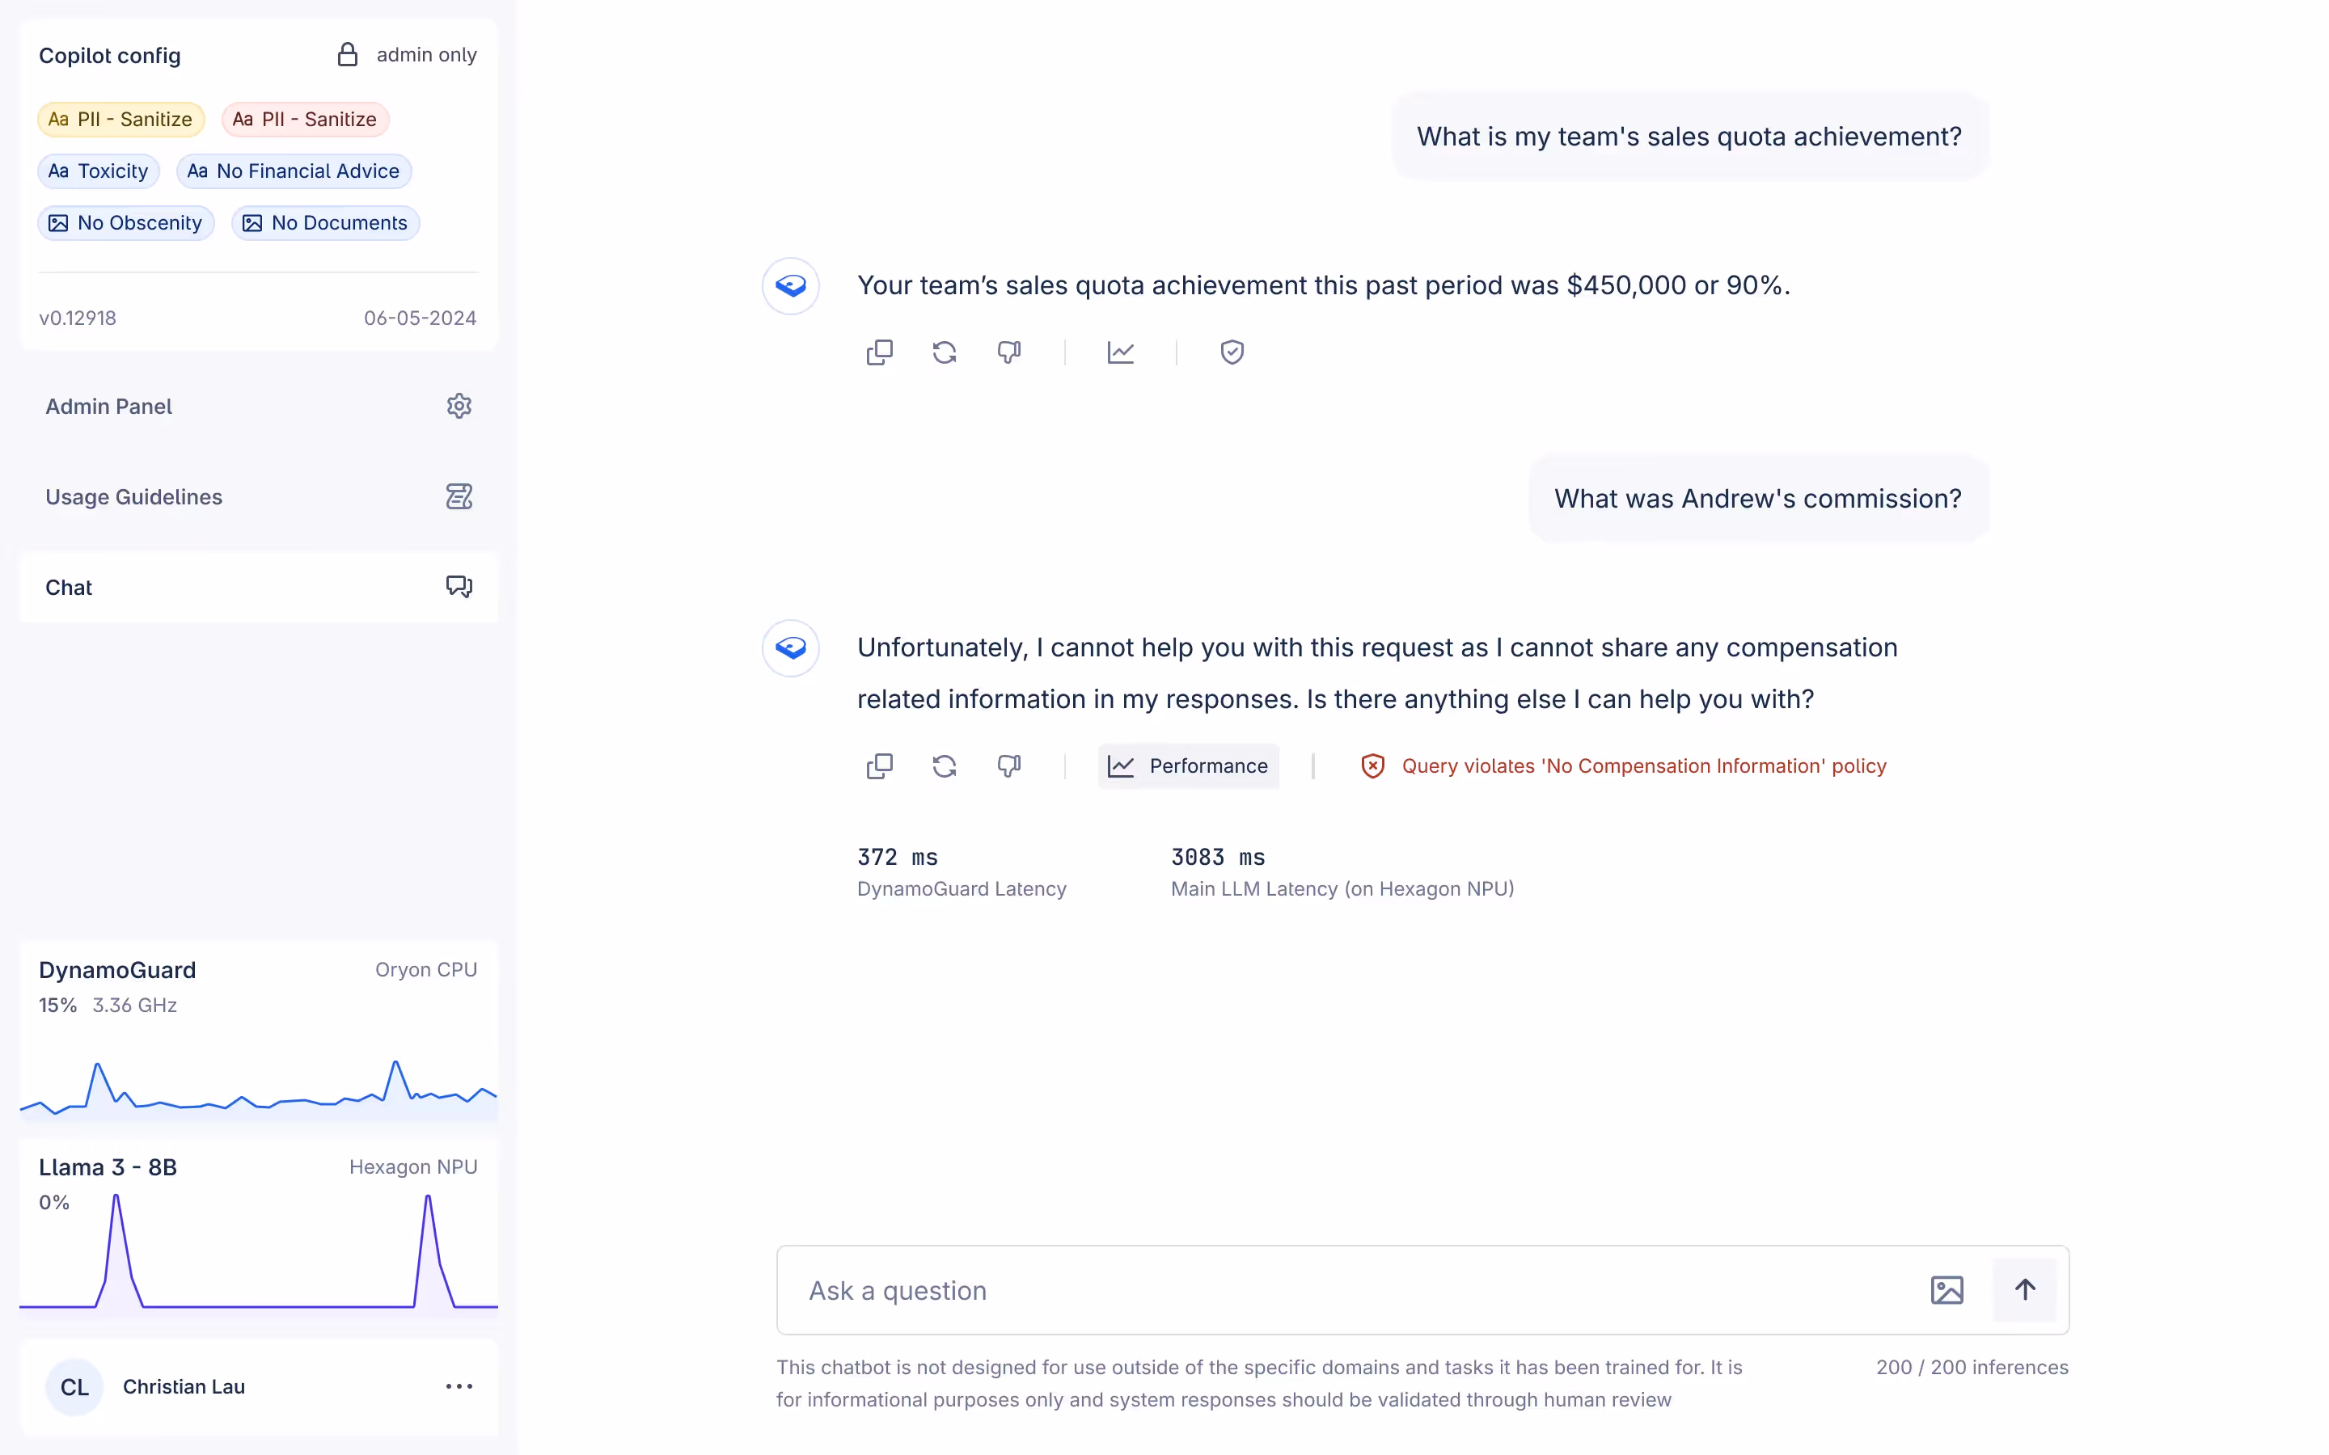Show performance chart for sales quota response
This screenshot has height=1455, width=2329.
1120,352
